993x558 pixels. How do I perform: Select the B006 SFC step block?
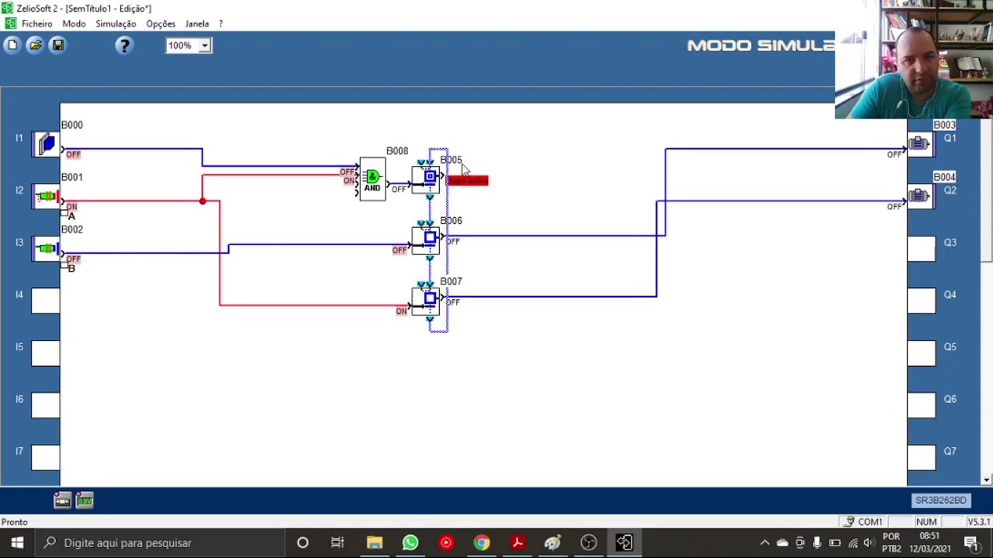(426, 239)
